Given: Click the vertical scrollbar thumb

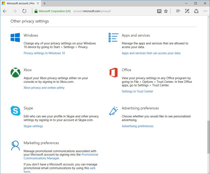Looking at the screenshot, I should (x=208, y=137).
